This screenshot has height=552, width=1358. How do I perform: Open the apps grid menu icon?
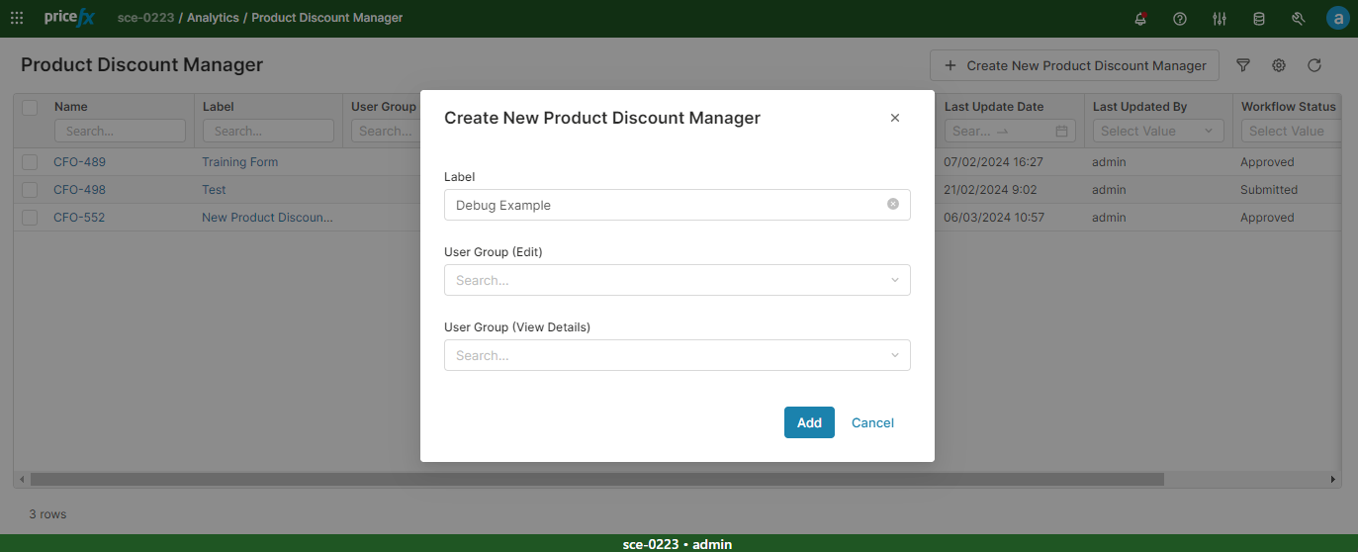(x=17, y=18)
